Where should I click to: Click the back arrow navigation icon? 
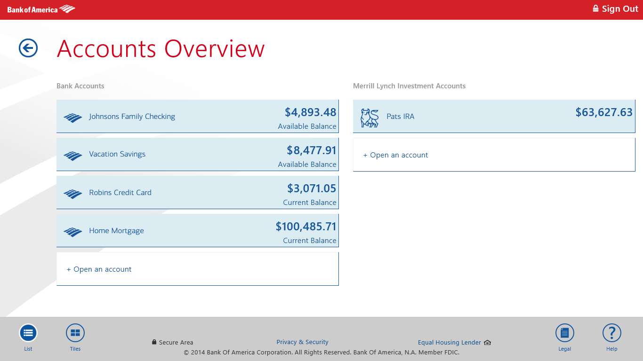pyautogui.click(x=28, y=48)
